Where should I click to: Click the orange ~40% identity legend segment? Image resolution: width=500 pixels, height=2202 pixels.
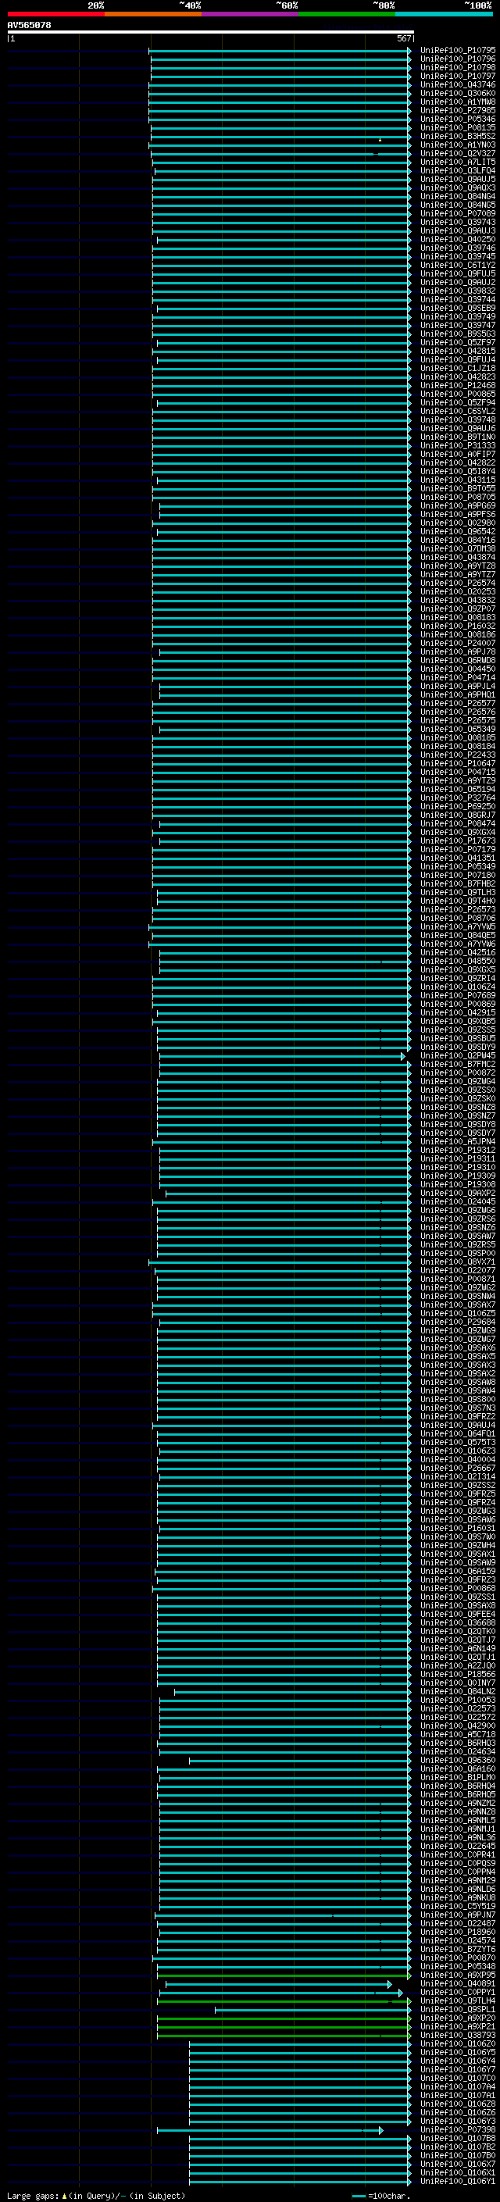(x=153, y=14)
